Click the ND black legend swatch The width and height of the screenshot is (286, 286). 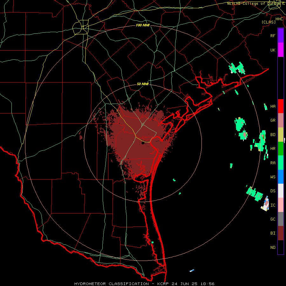tap(281, 247)
